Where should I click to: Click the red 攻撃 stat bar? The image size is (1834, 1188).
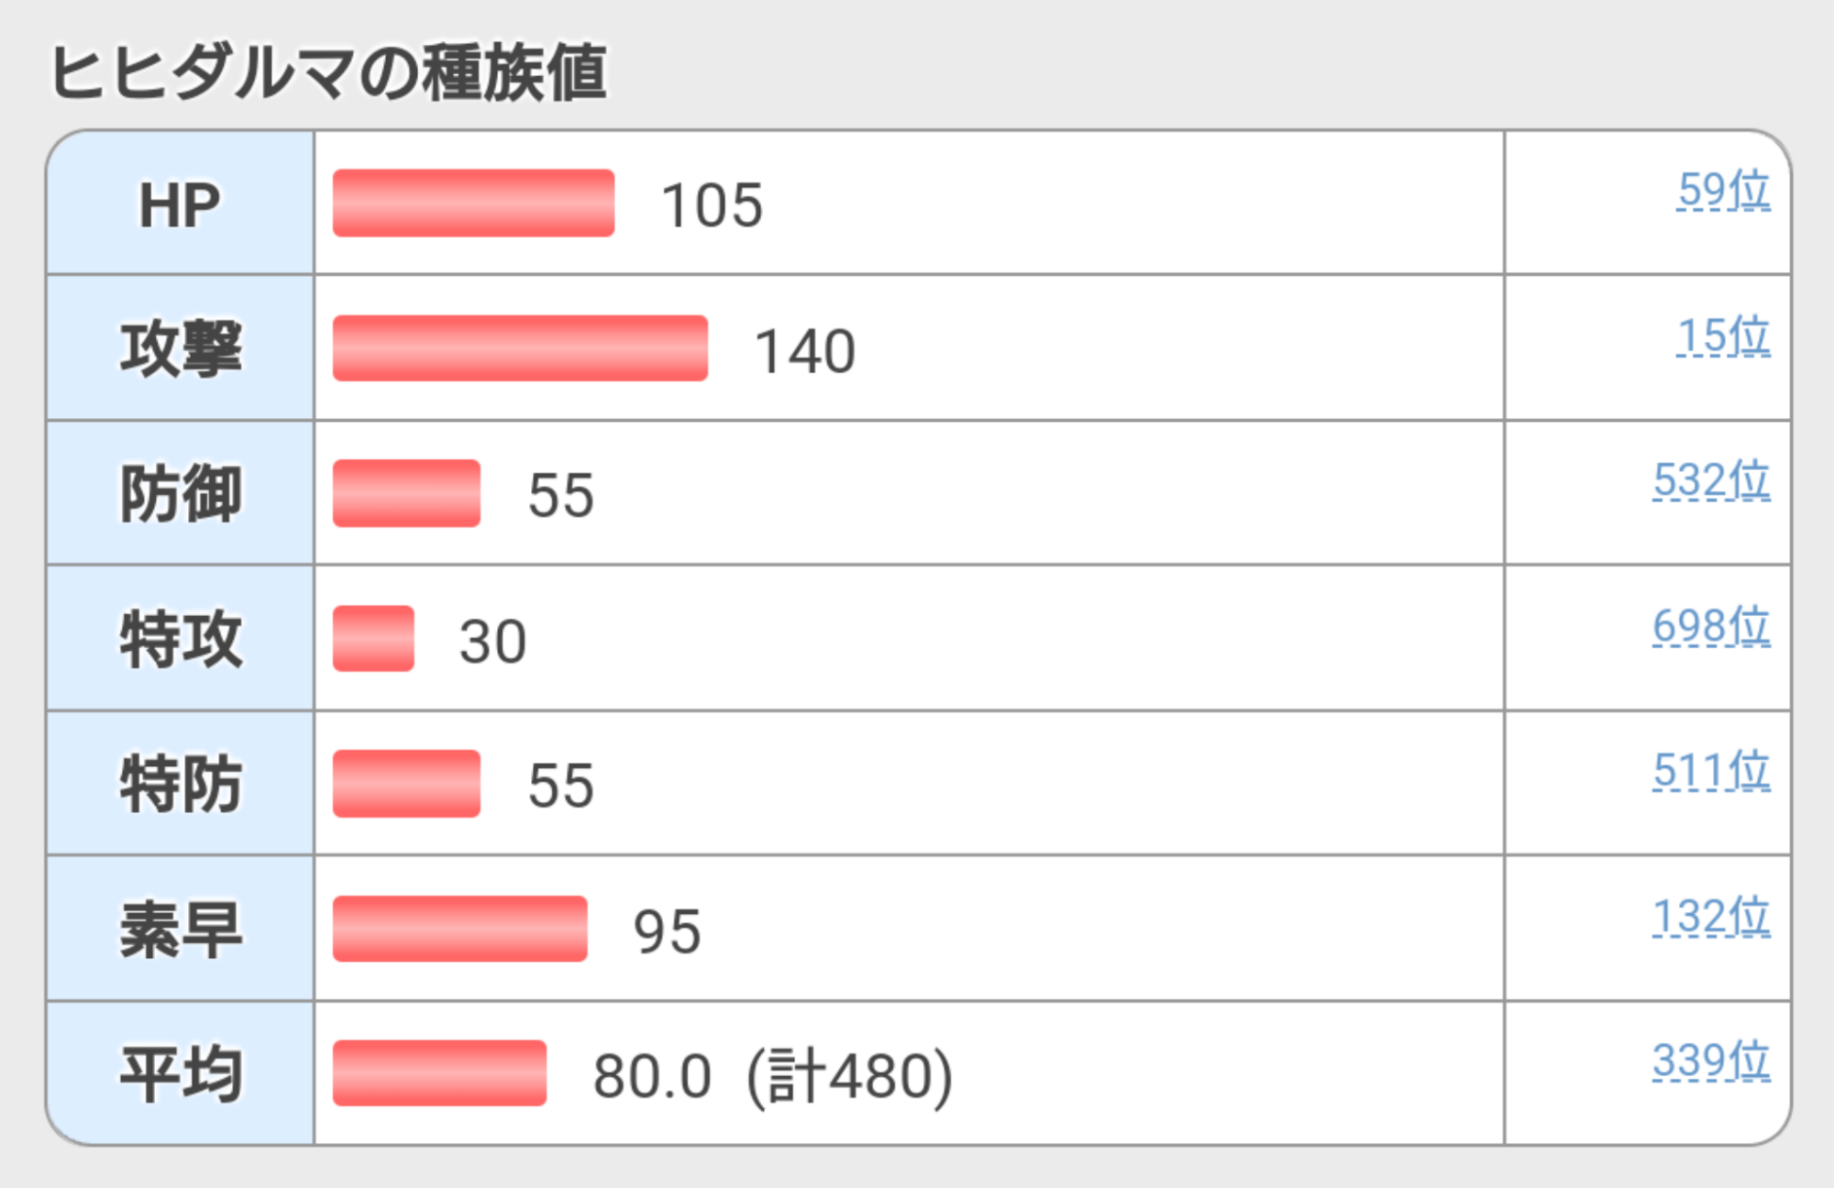click(520, 347)
